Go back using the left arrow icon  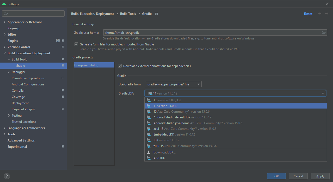point(320,14)
